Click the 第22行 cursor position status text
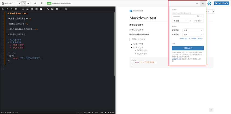231x114 pixels. (9, 113)
